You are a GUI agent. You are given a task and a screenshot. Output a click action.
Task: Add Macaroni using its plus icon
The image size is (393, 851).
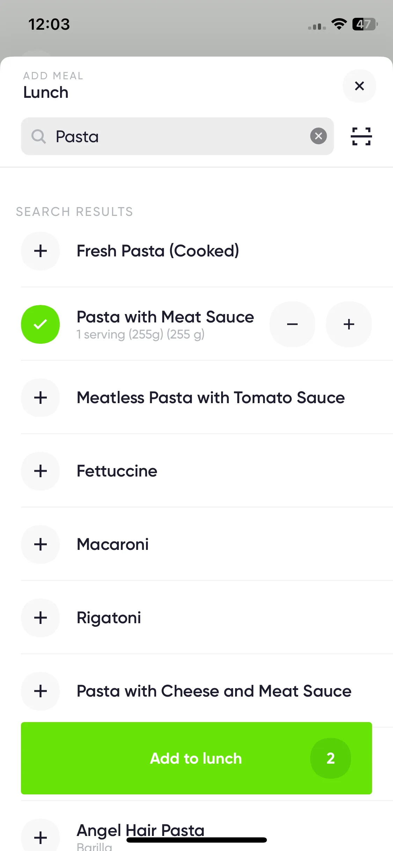click(x=41, y=544)
